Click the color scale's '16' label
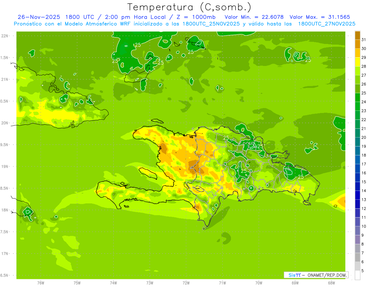The height and width of the screenshot is (287, 372). tap(364, 173)
